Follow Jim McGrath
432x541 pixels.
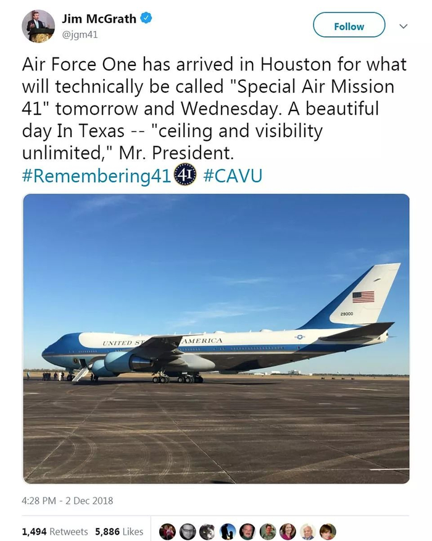349,27
